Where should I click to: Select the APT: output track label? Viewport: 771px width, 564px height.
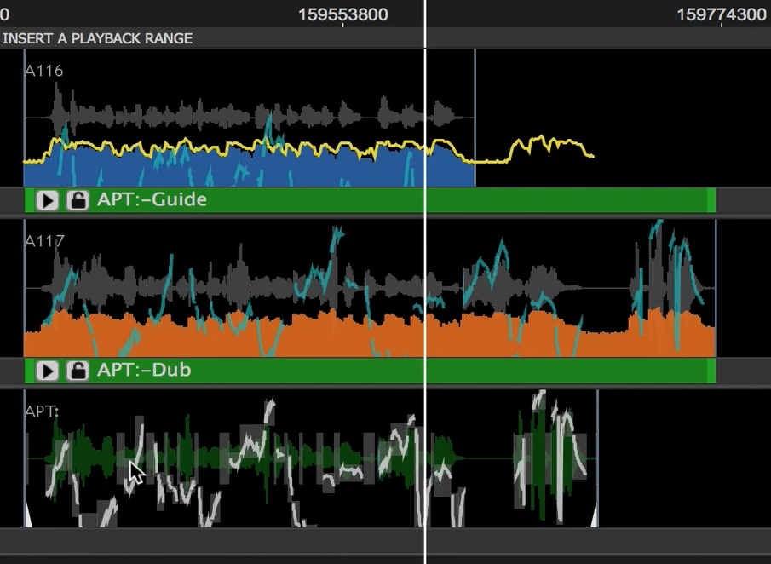point(42,411)
